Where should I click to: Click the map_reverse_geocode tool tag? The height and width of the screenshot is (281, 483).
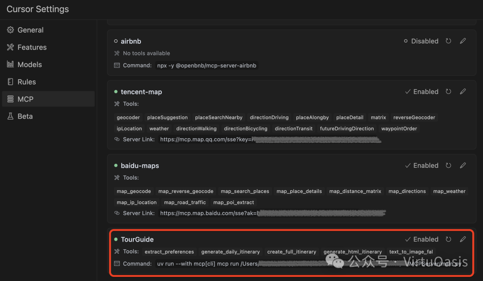(x=186, y=192)
